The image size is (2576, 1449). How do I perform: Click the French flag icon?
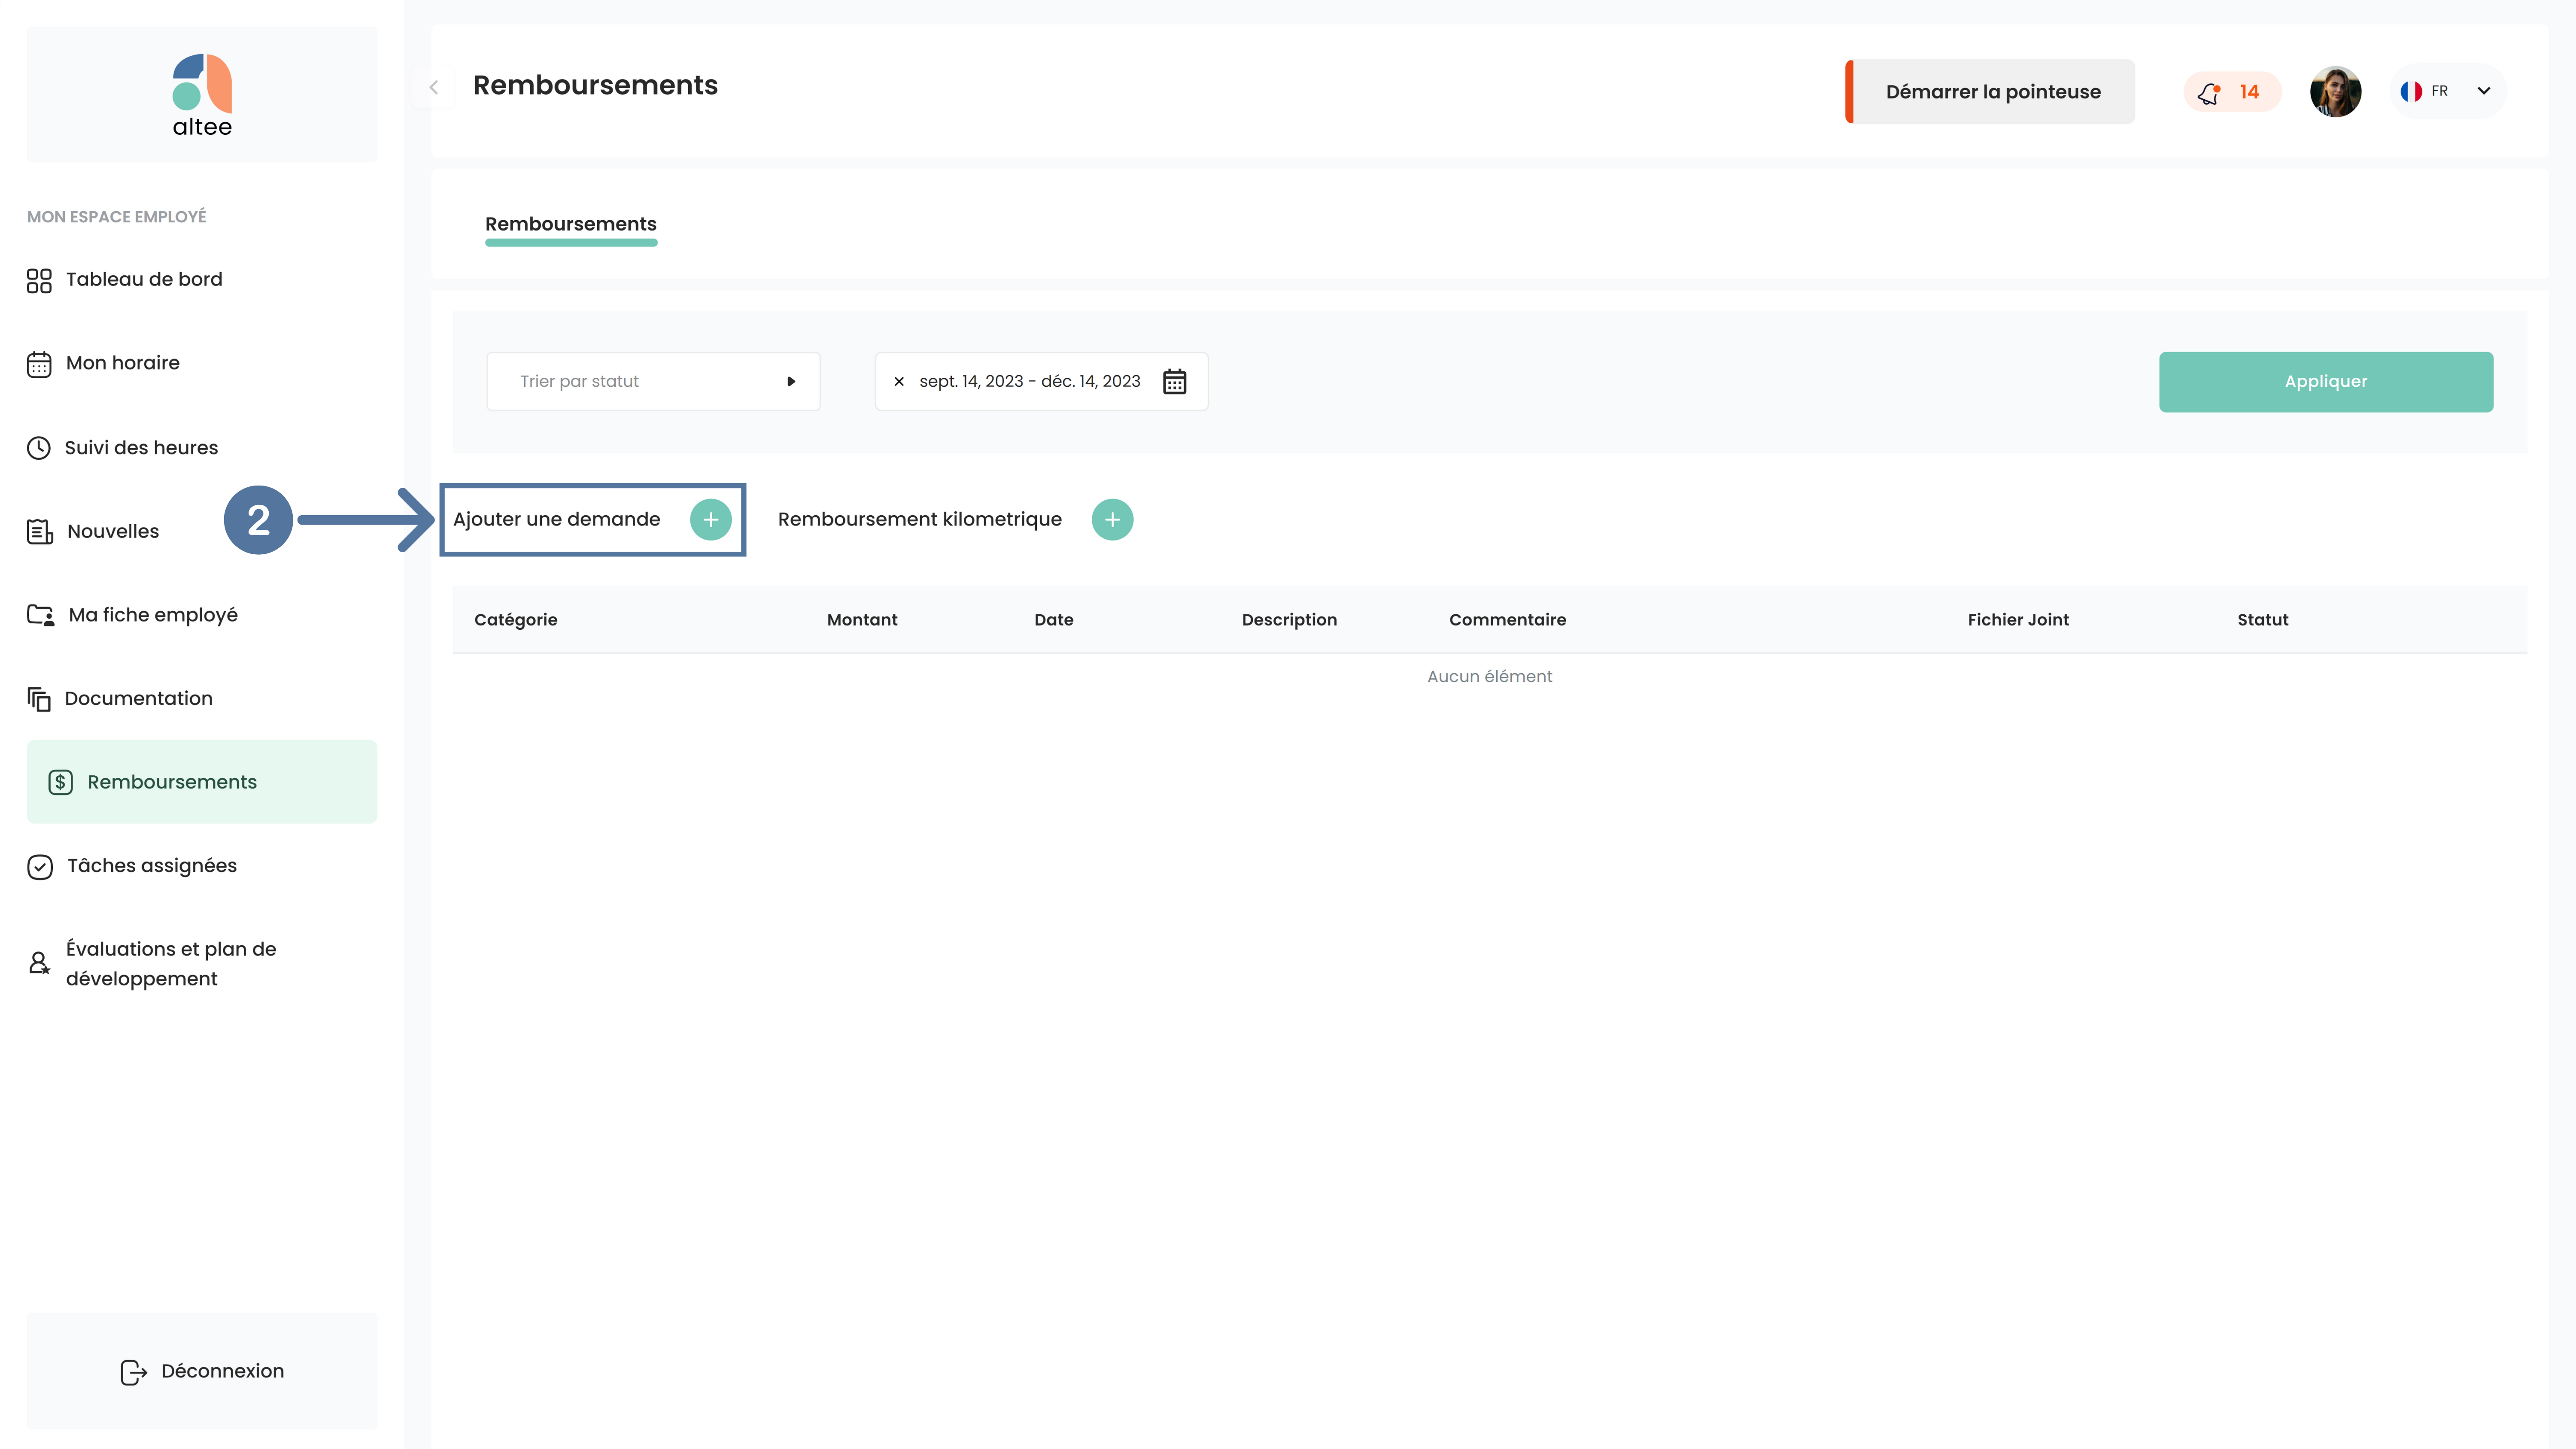(2411, 91)
